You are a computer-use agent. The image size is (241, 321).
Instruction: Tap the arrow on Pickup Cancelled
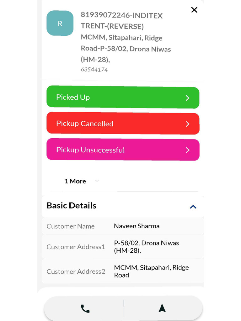coord(188,124)
